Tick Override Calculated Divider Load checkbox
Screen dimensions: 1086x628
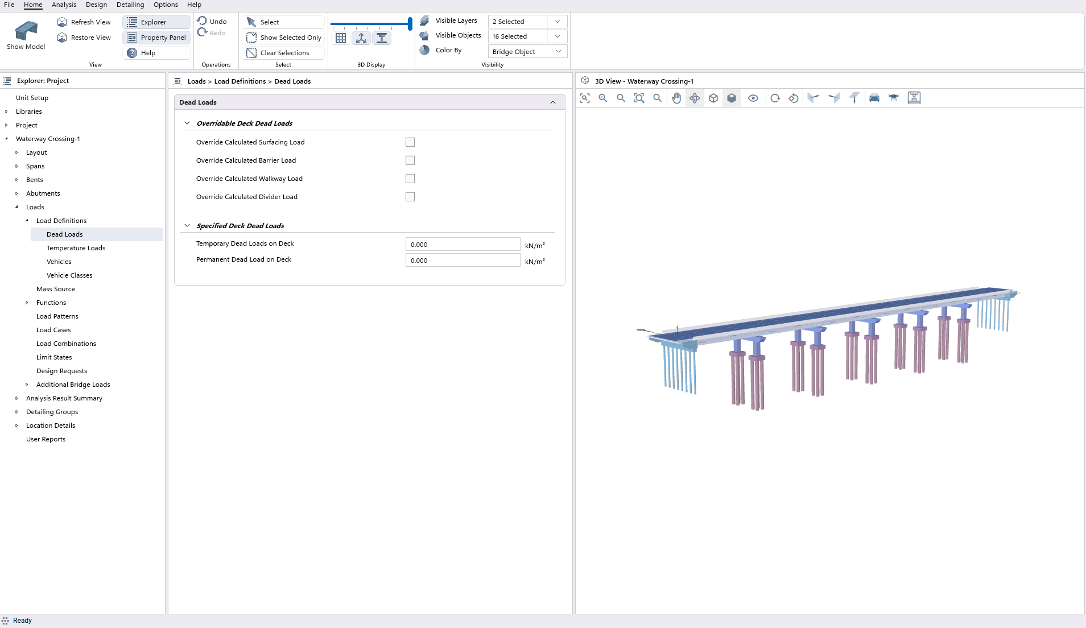(410, 197)
